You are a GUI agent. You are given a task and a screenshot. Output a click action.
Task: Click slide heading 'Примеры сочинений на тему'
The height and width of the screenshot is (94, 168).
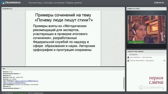(63, 15)
